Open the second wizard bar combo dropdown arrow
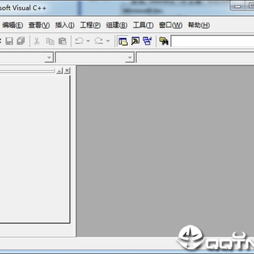The image size is (254, 254). [130, 58]
